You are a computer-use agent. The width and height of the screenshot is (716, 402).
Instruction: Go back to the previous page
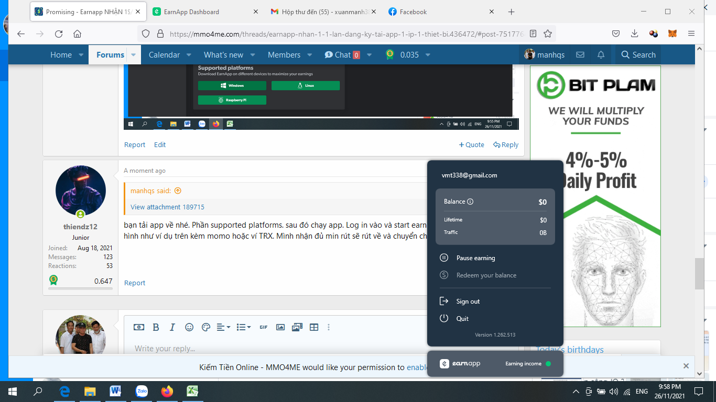(x=21, y=33)
